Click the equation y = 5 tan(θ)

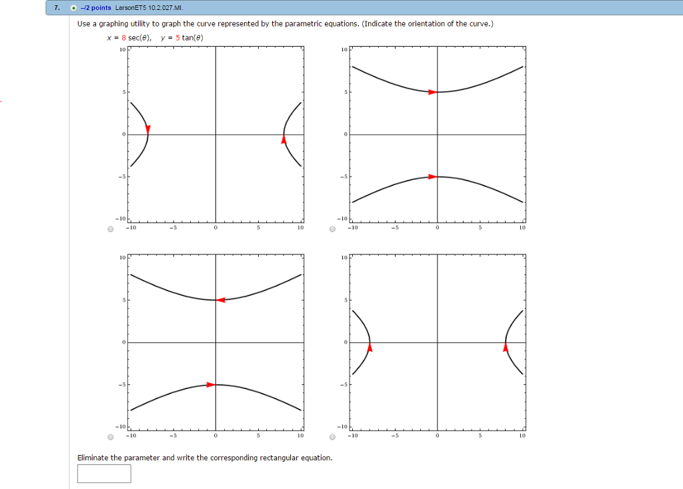(x=182, y=38)
